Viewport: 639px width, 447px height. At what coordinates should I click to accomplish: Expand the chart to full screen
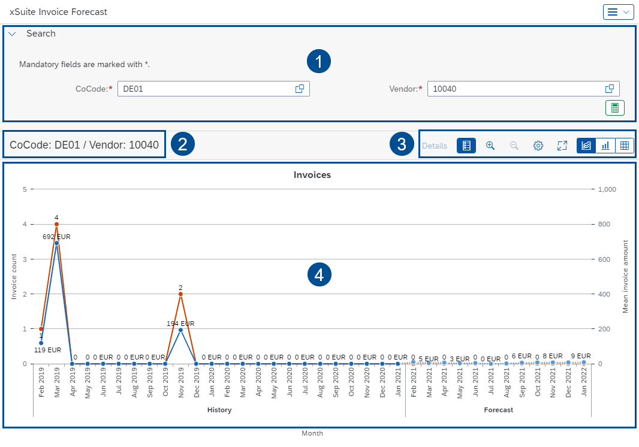[x=562, y=145]
